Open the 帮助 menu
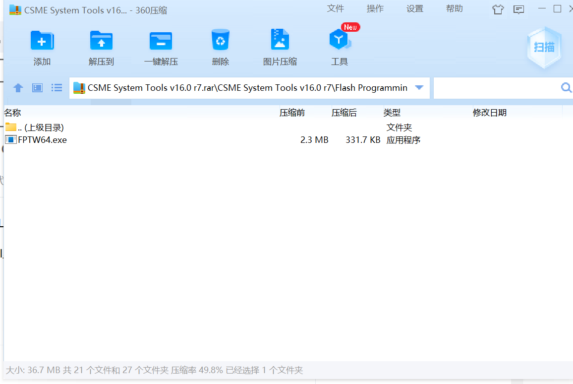Viewport: 573px width, 384px height. click(454, 9)
